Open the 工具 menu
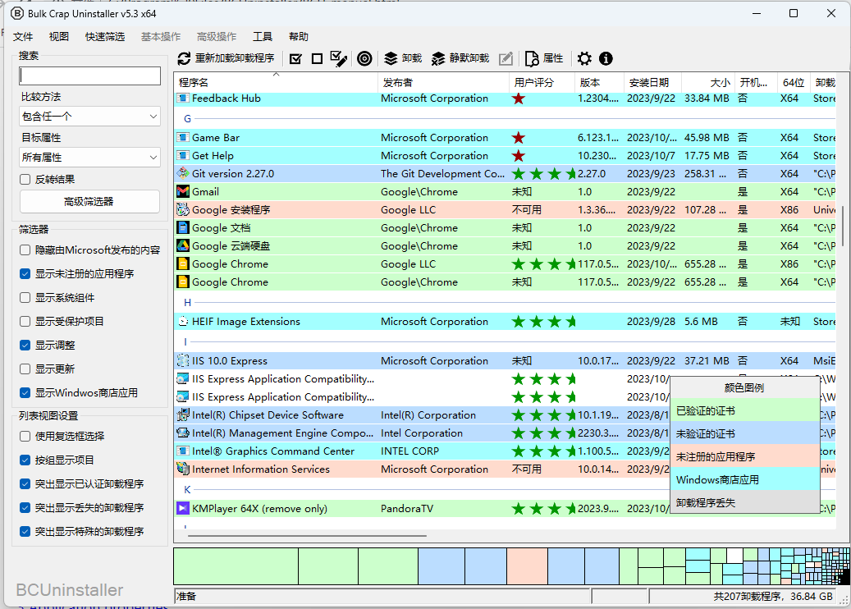Image resolution: width=851 pixels, height=609 pixels. tap(263, 37)
